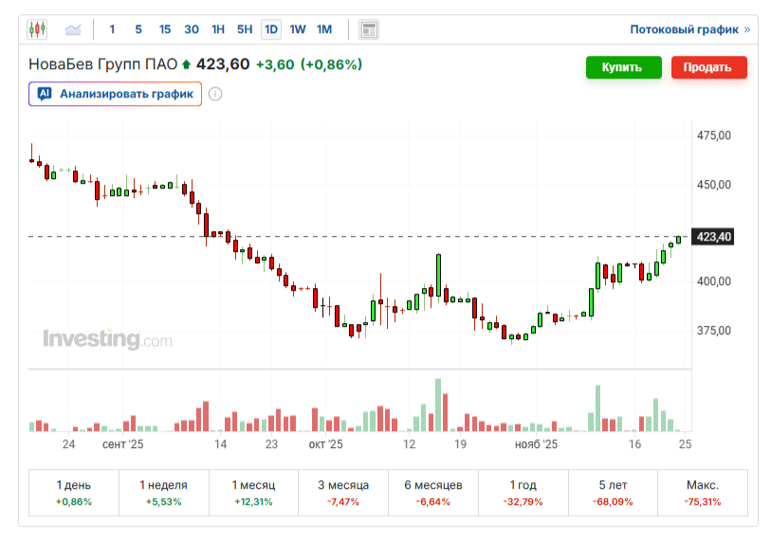Image resolution: width=771 pixels, height=539 pixels.
Task: Click the 400,00 price axis label
Action: 714,281
